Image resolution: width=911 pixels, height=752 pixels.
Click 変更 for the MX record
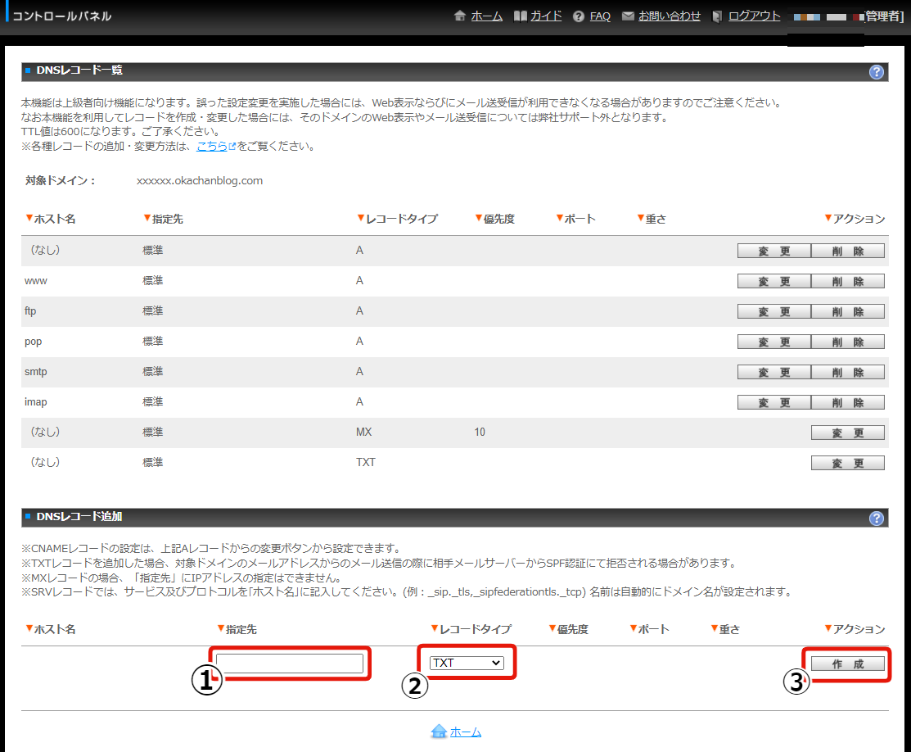[x=847, y=433]
